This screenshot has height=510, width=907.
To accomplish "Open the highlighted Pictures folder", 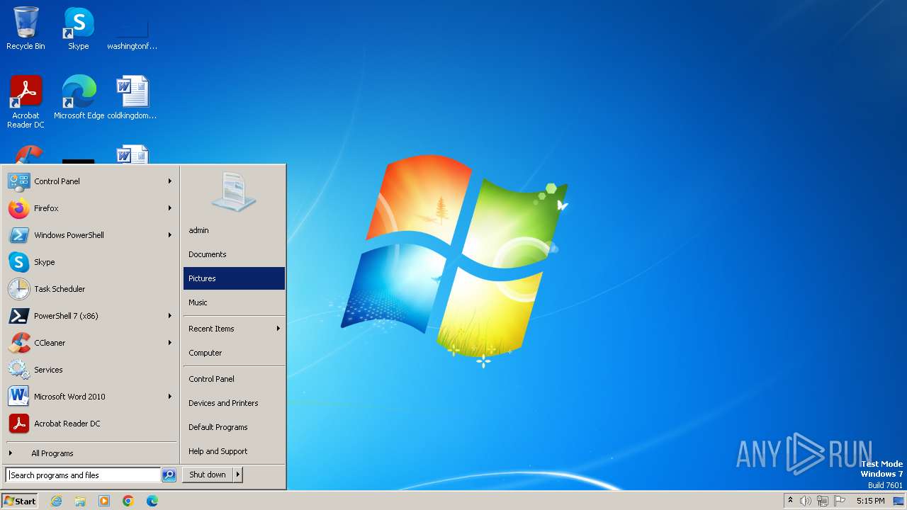I will [x=234, y=278].
